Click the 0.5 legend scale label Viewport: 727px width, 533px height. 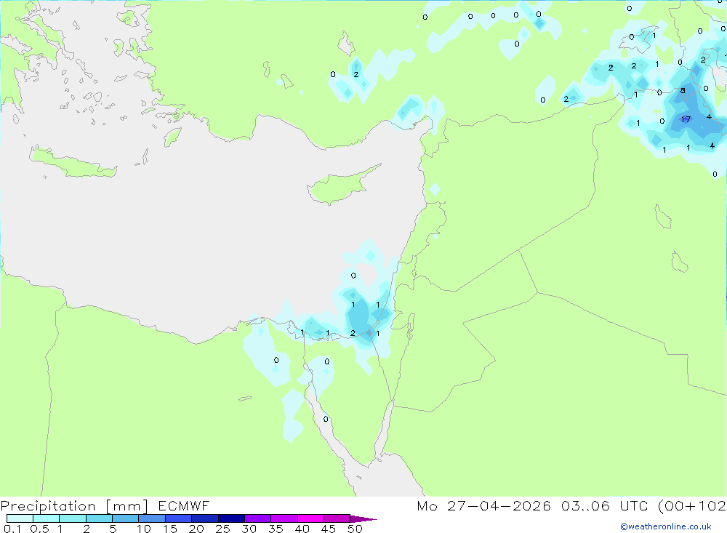point(39,529)
